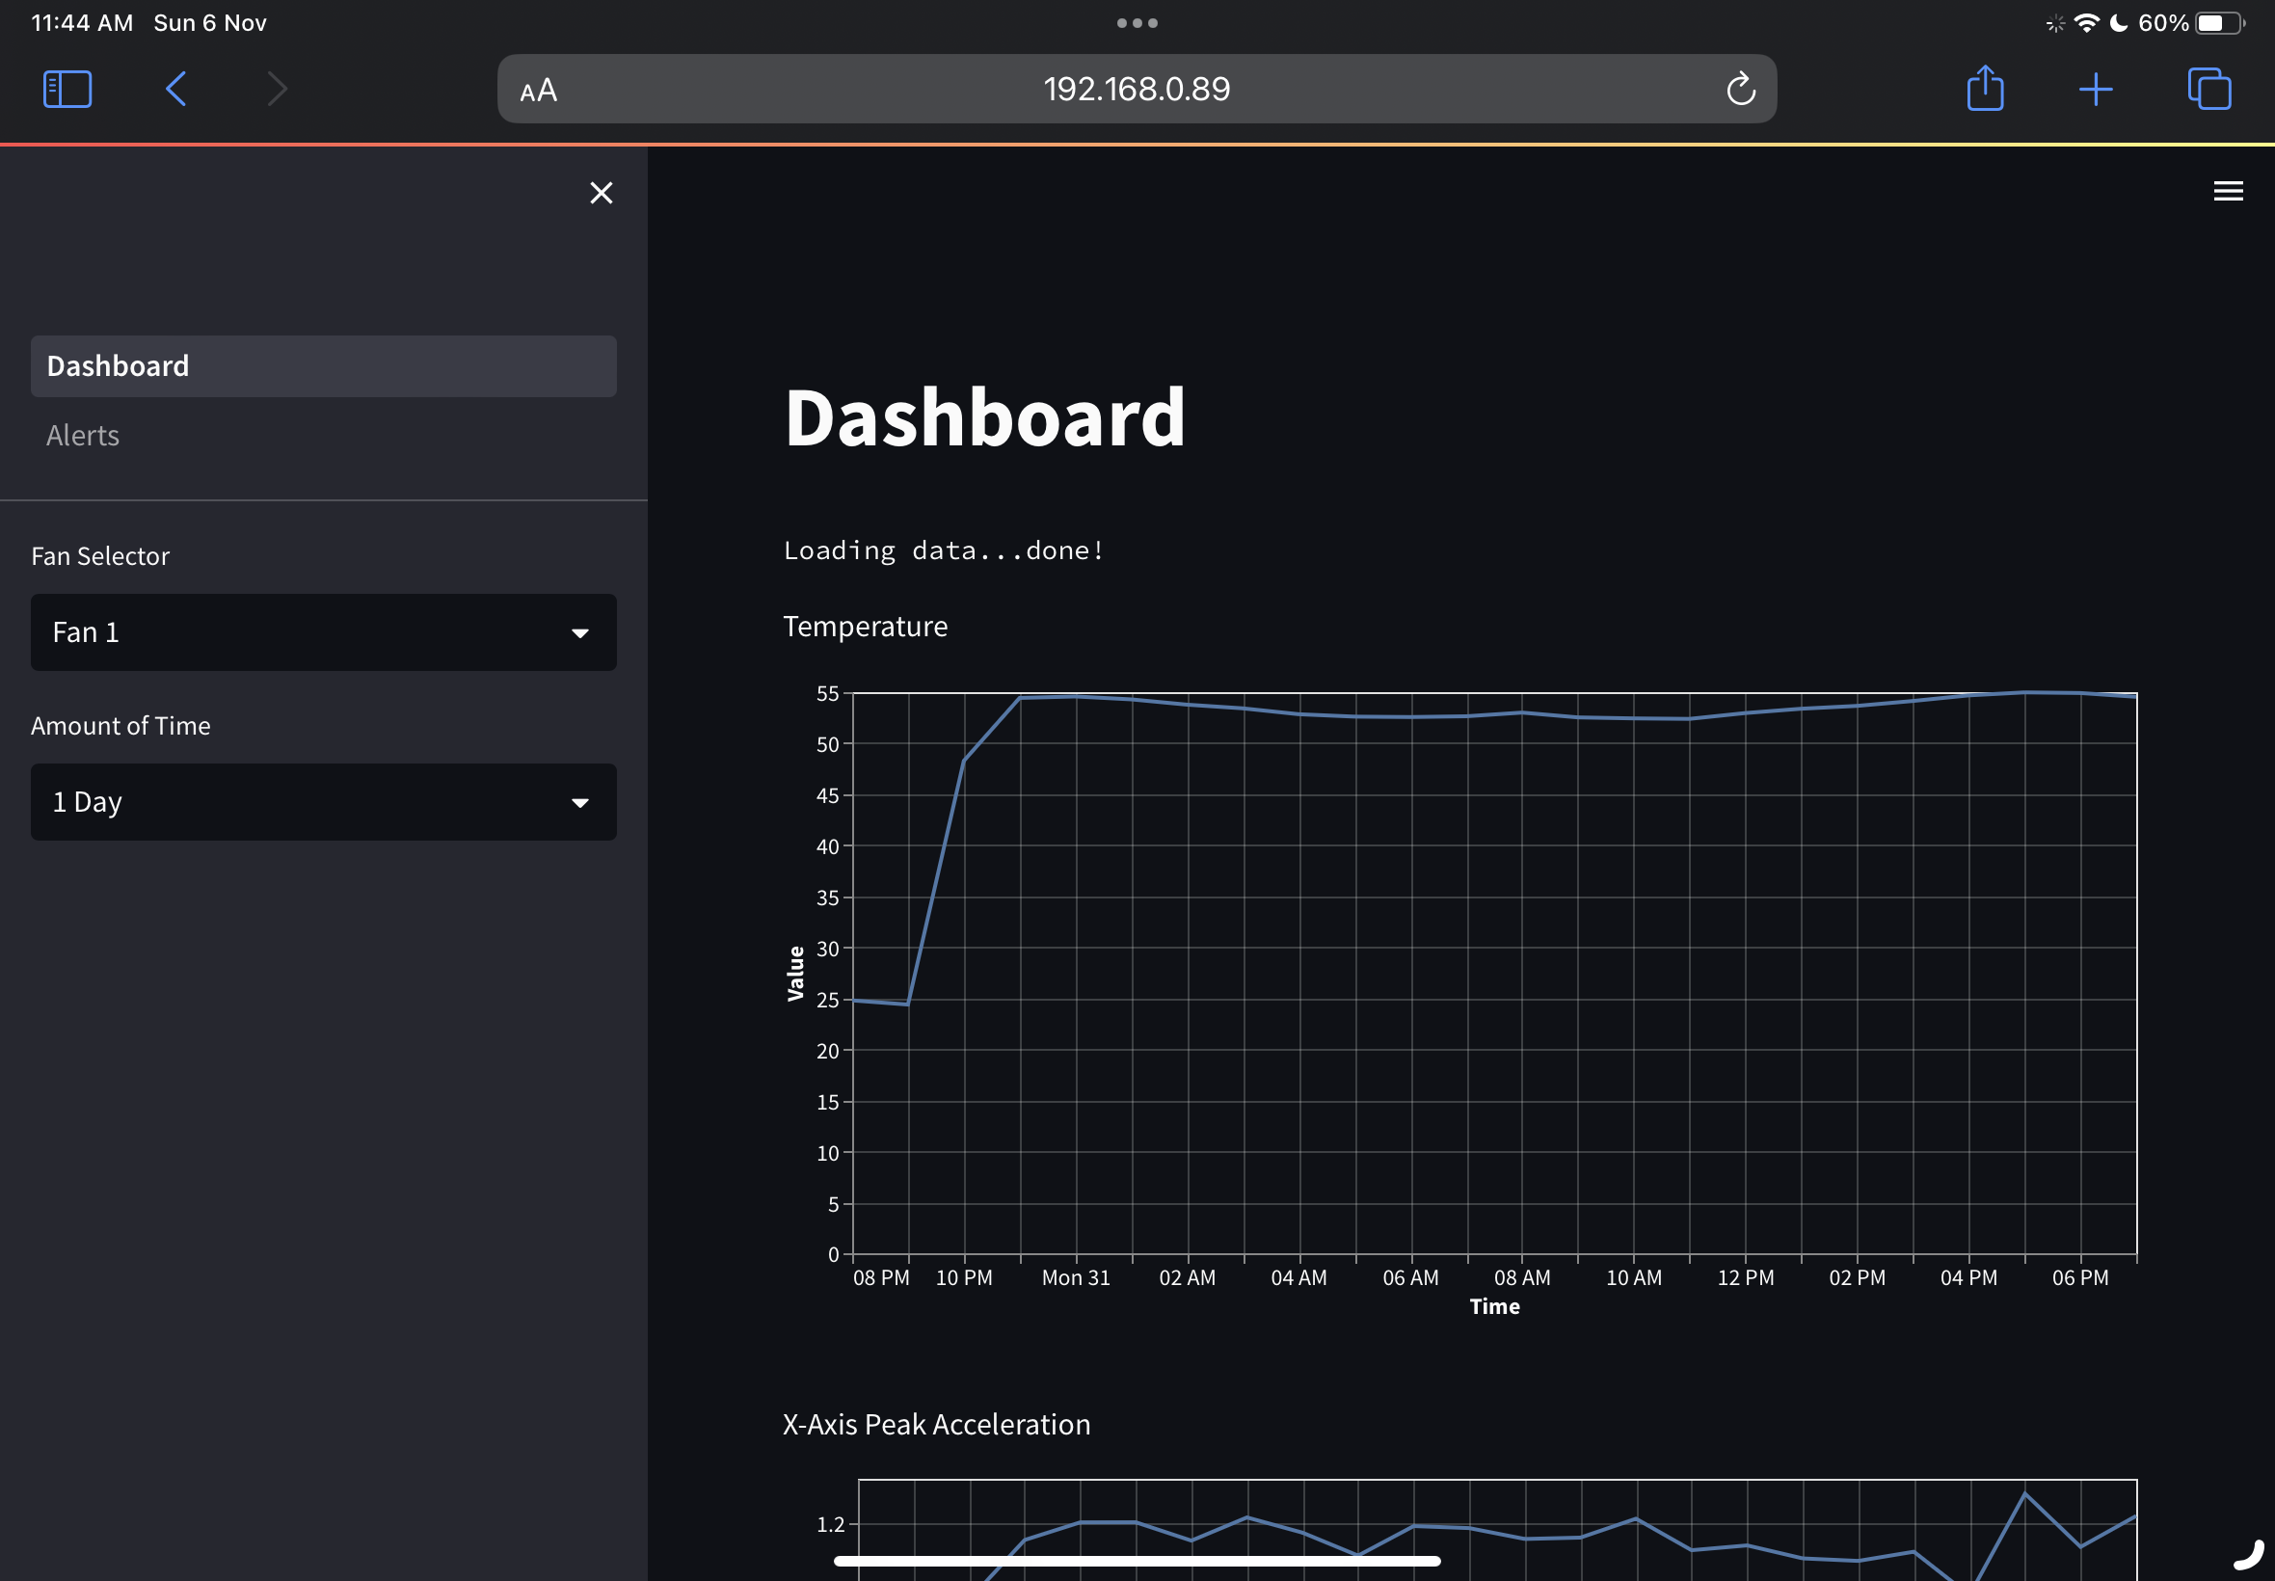Open the share sheet icon
Image resolution: width=2275 pixels, height=1581 pixels.
(x=1985, y=89)
